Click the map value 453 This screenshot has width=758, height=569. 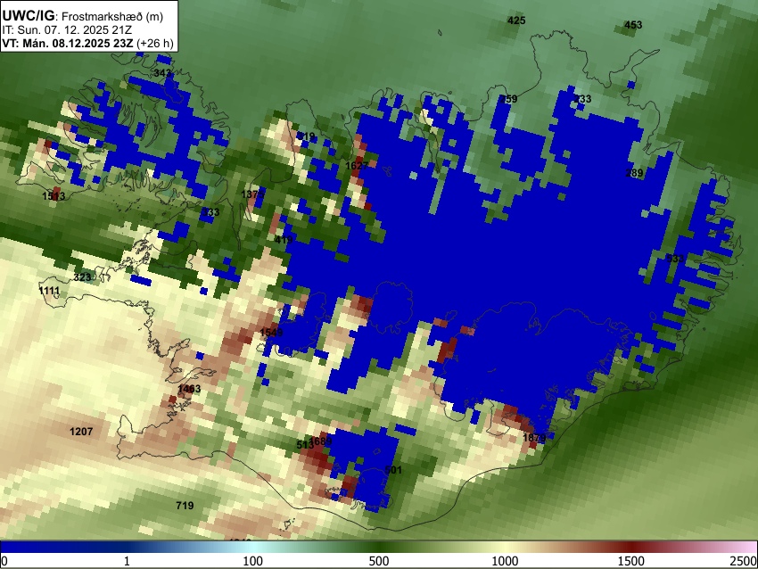pyautogui.click(x=633, y=25)
